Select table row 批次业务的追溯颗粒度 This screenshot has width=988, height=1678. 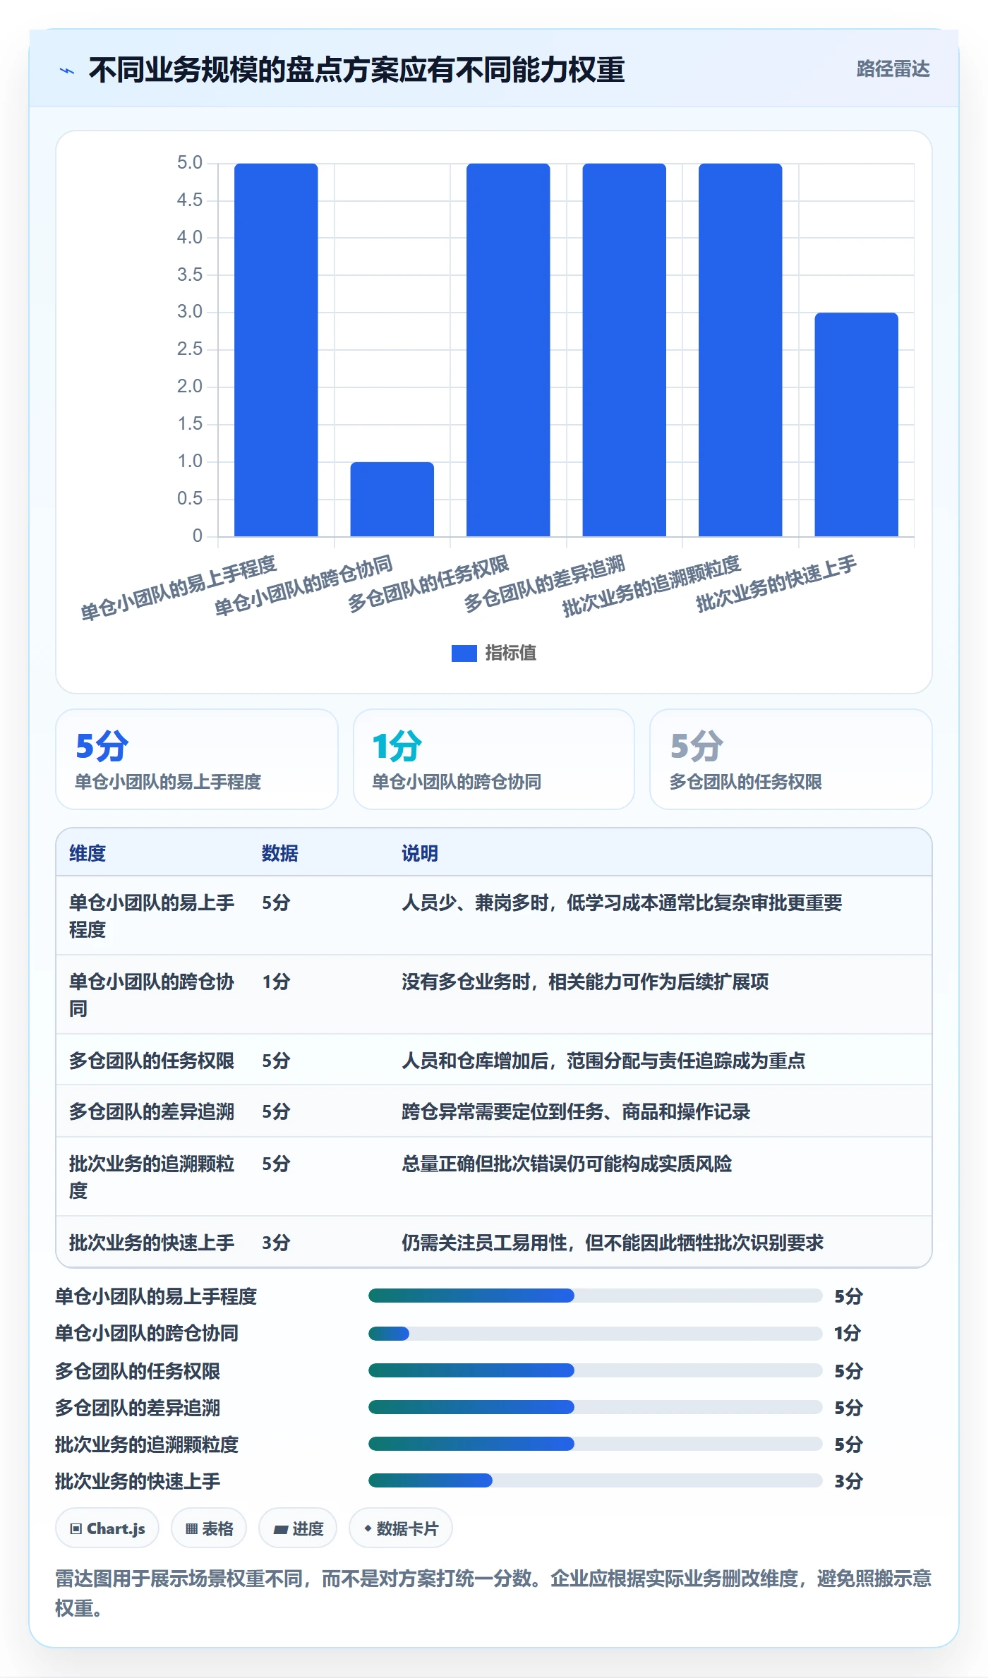tap(494, 1177)
